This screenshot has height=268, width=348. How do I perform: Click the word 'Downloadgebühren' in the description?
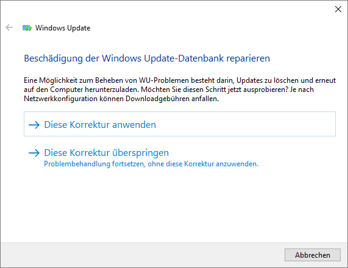pyautogui.click(x=158, y=99)
